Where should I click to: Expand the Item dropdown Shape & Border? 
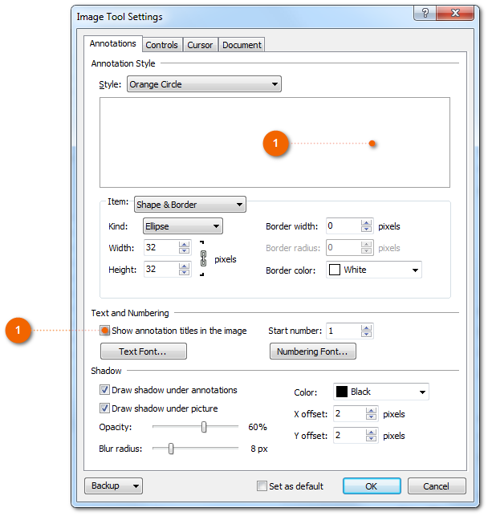[190, 205]
